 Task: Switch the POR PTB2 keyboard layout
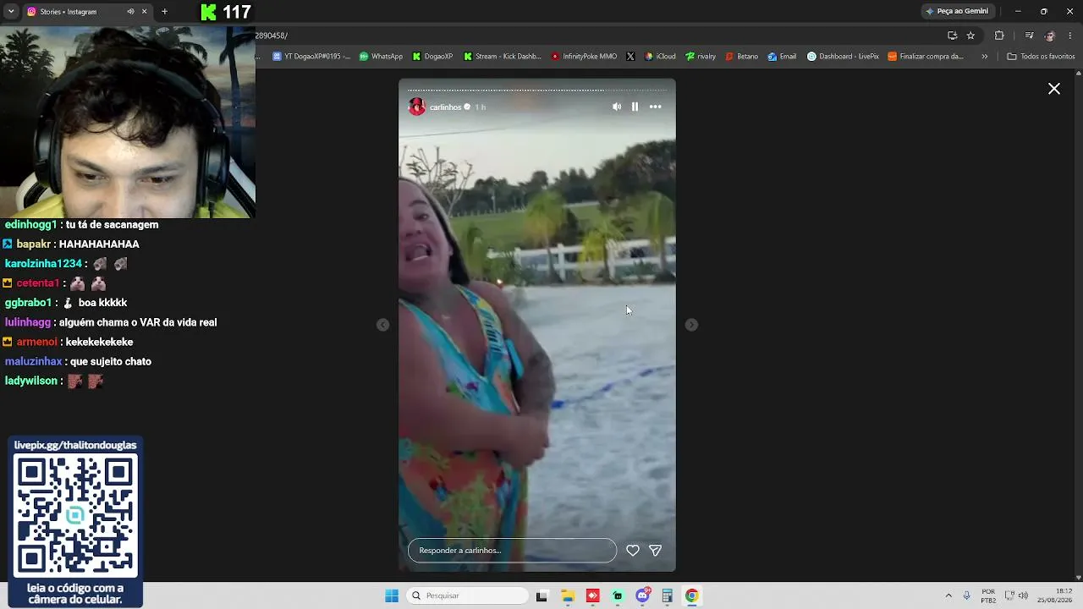tap(988, 595)
